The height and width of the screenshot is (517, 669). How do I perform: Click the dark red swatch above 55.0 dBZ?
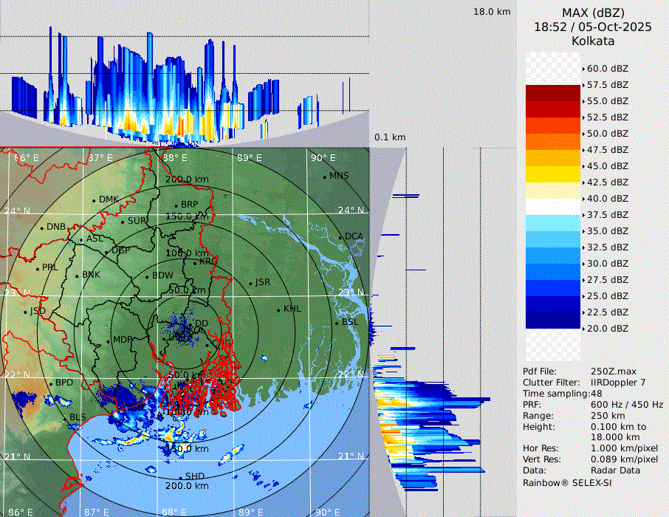pos(553,93)
